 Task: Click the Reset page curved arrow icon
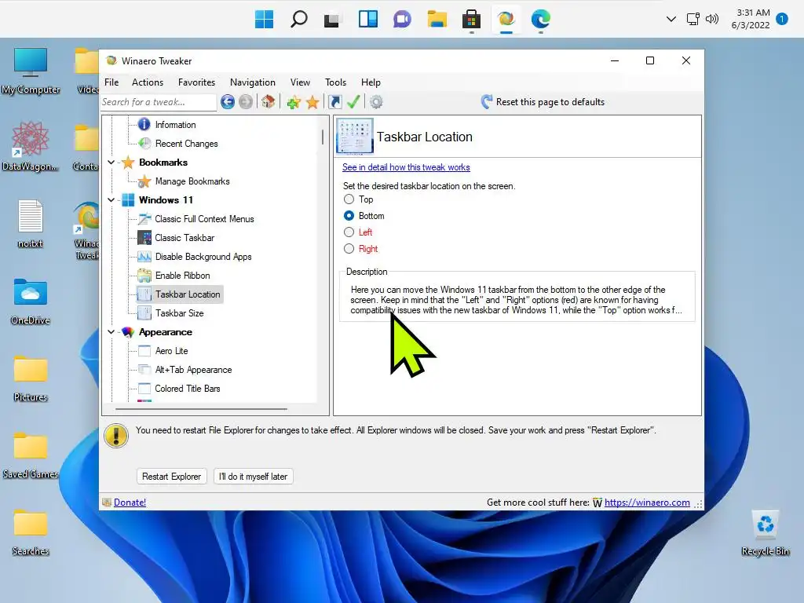pos(487,101)
